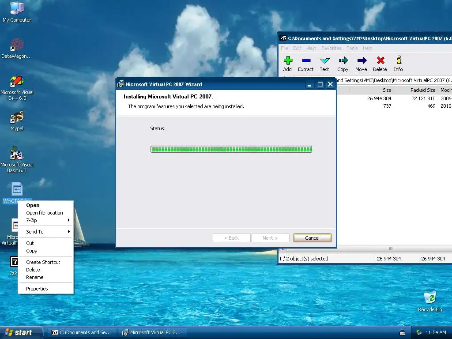
Task: Switch to 7-Zip via taskbar button
Action: click(83, 333)
